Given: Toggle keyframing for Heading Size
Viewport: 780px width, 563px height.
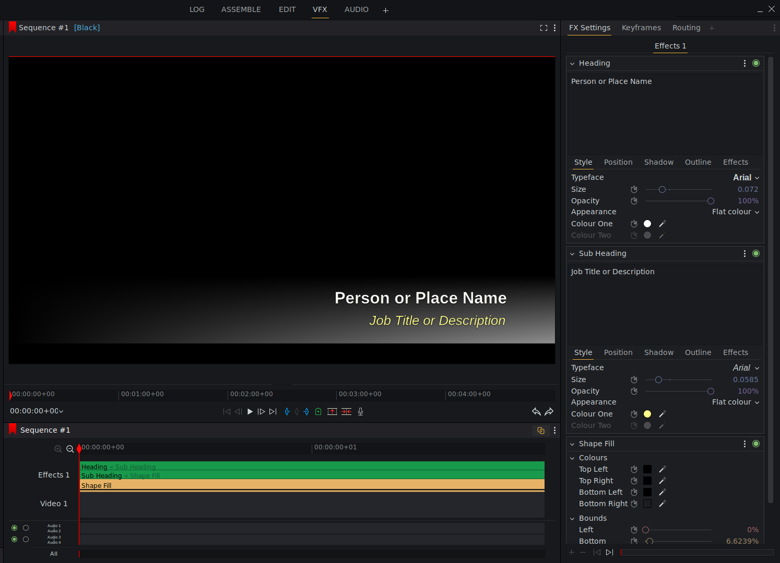Looking at the screenshot, I should [x=634, y=189].
